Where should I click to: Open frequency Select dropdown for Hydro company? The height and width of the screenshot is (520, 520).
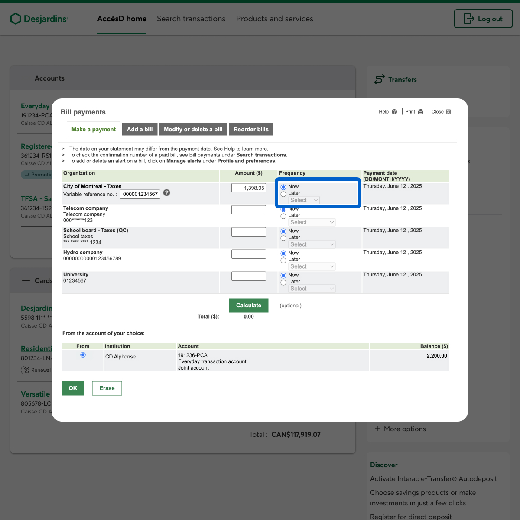(x=312, y=266)
